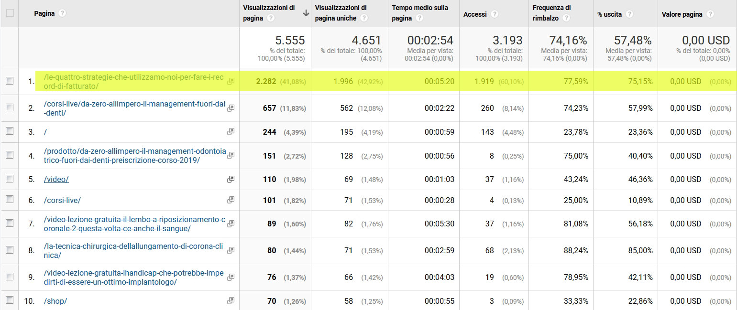Toggle the select-all checkbox in header

tap(10, 13)
